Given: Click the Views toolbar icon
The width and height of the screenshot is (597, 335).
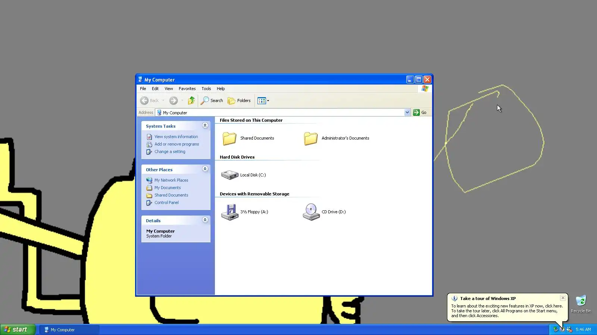Looking at the screenshot, I should (262, 100).
